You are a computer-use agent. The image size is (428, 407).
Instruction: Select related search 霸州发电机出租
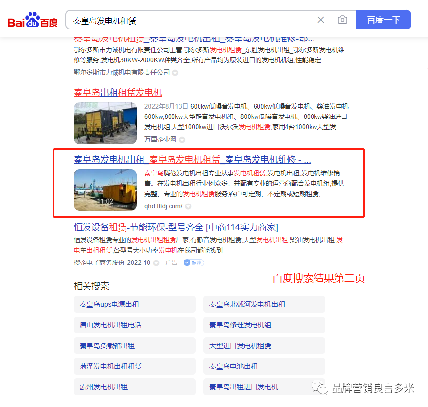click(x=135, y=387)
